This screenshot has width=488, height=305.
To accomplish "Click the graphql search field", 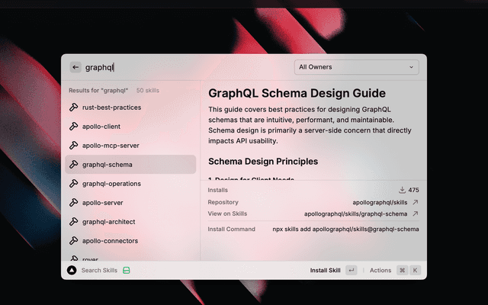I will click(183, 67).
